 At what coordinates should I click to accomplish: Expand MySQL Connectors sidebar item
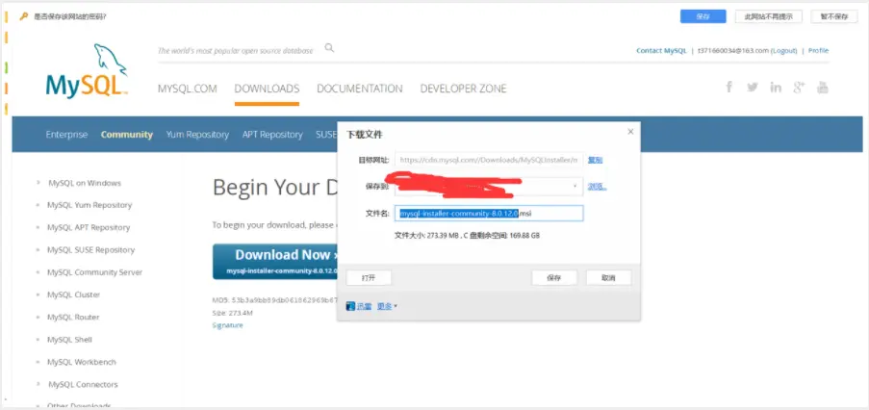38,384
